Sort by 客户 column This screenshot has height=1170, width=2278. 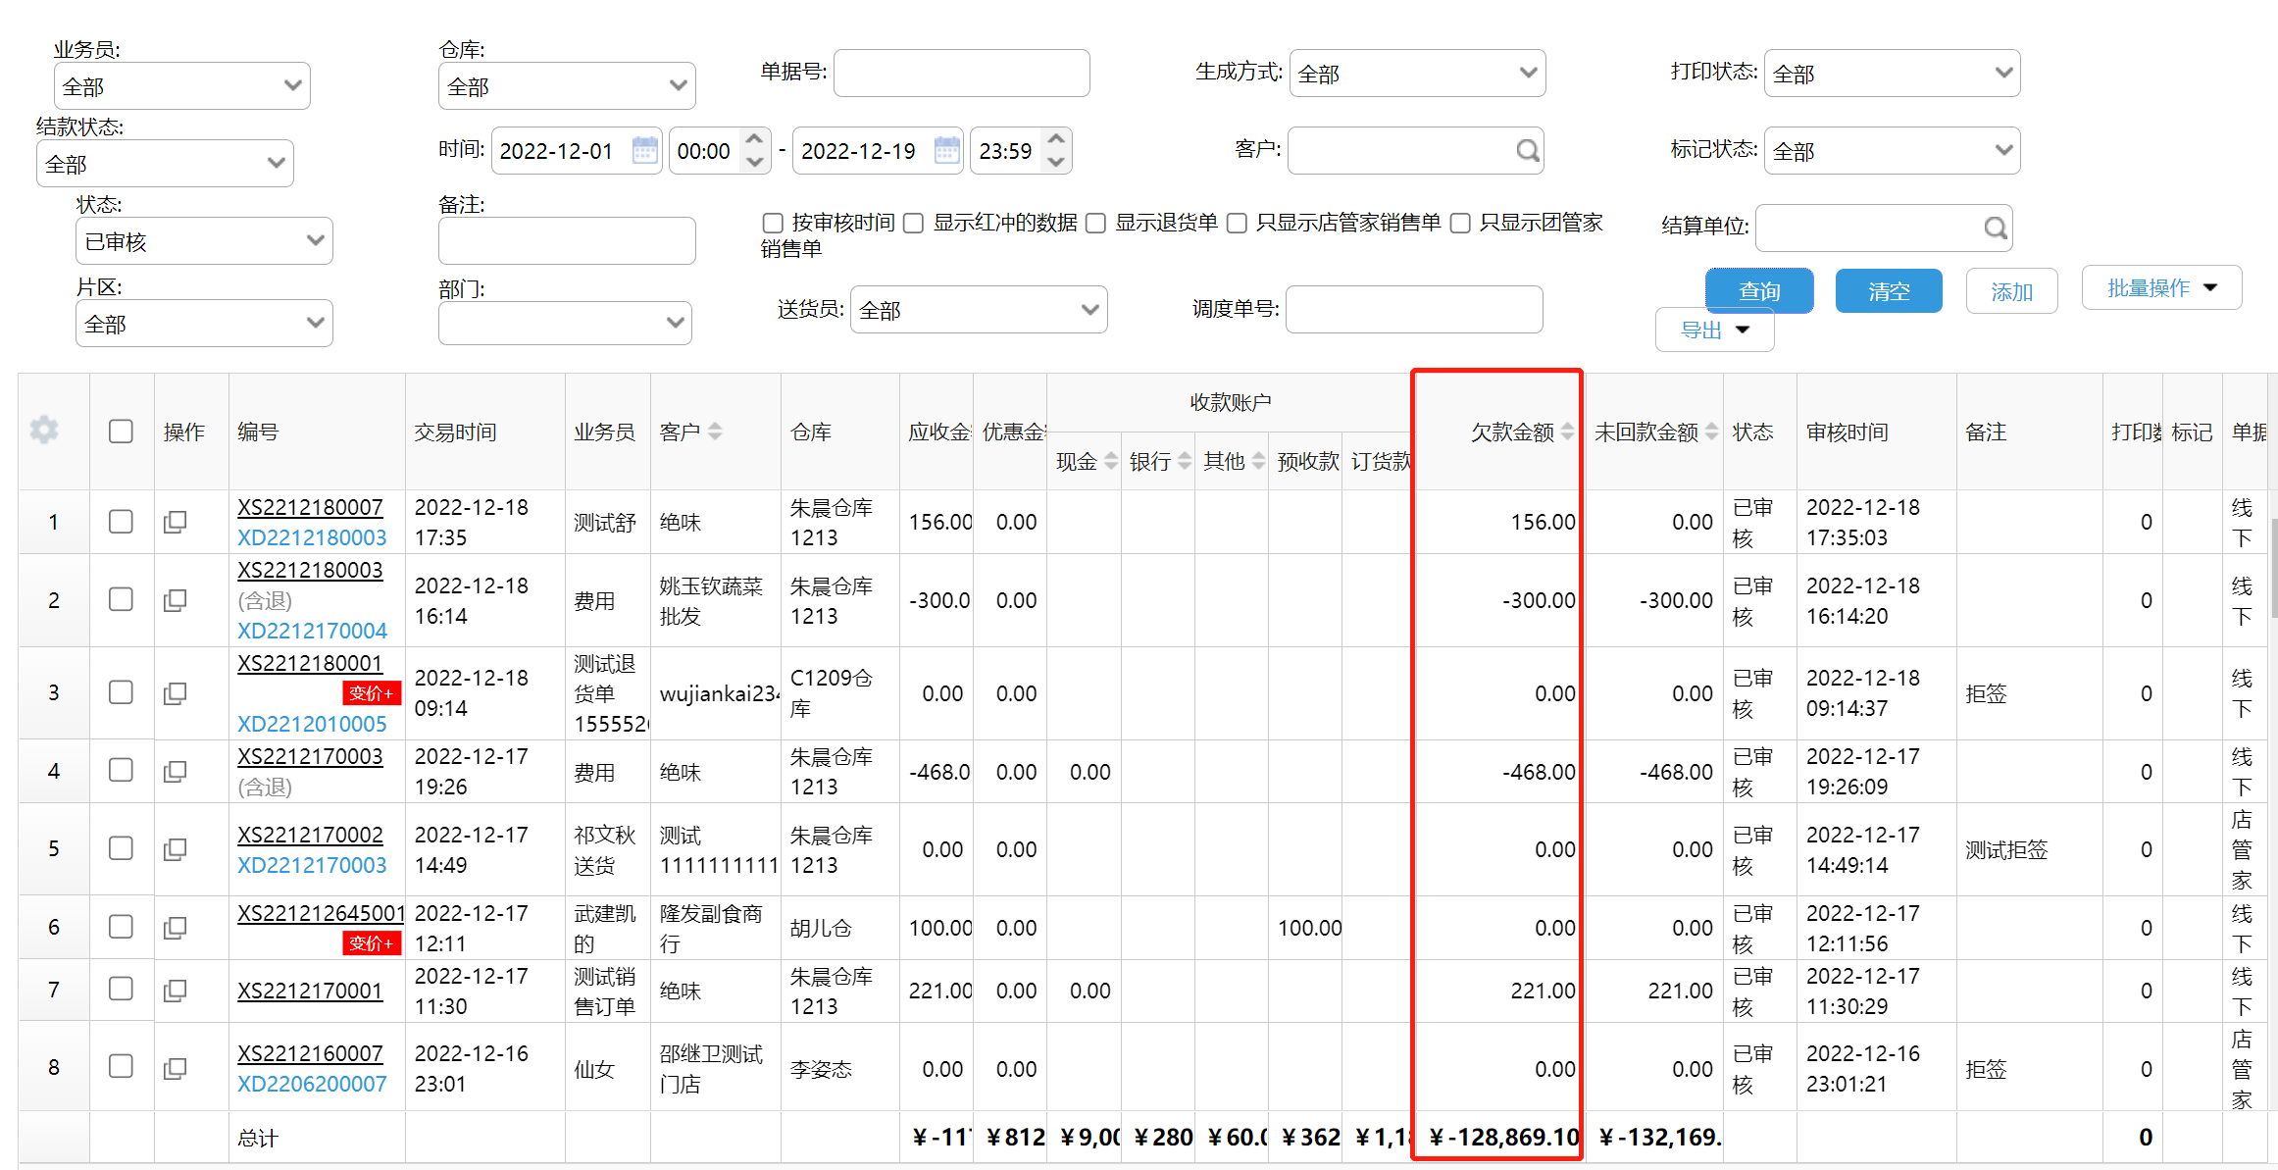click(715, 432)
